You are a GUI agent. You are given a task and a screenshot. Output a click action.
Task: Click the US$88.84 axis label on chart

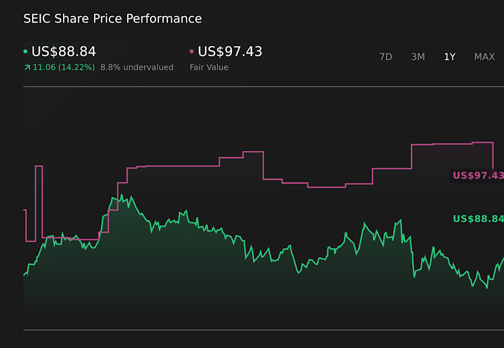tap(477, 219)
